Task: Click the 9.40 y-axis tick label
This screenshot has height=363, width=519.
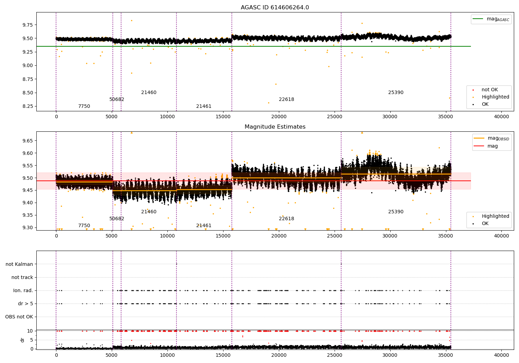Action: coord(28,203)
